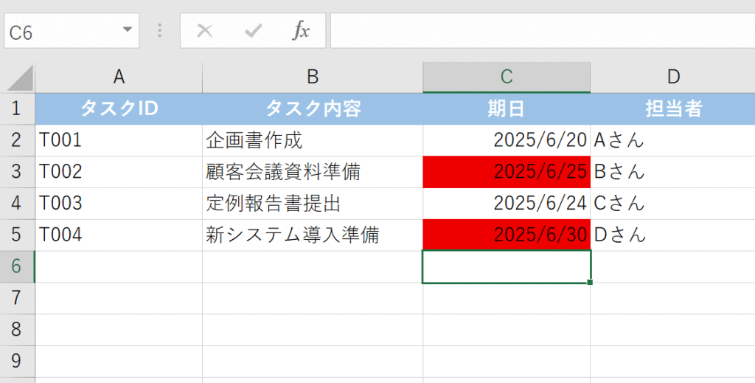Select row 3 header
This screenshot has width=755, height=383.
[17, 172]
